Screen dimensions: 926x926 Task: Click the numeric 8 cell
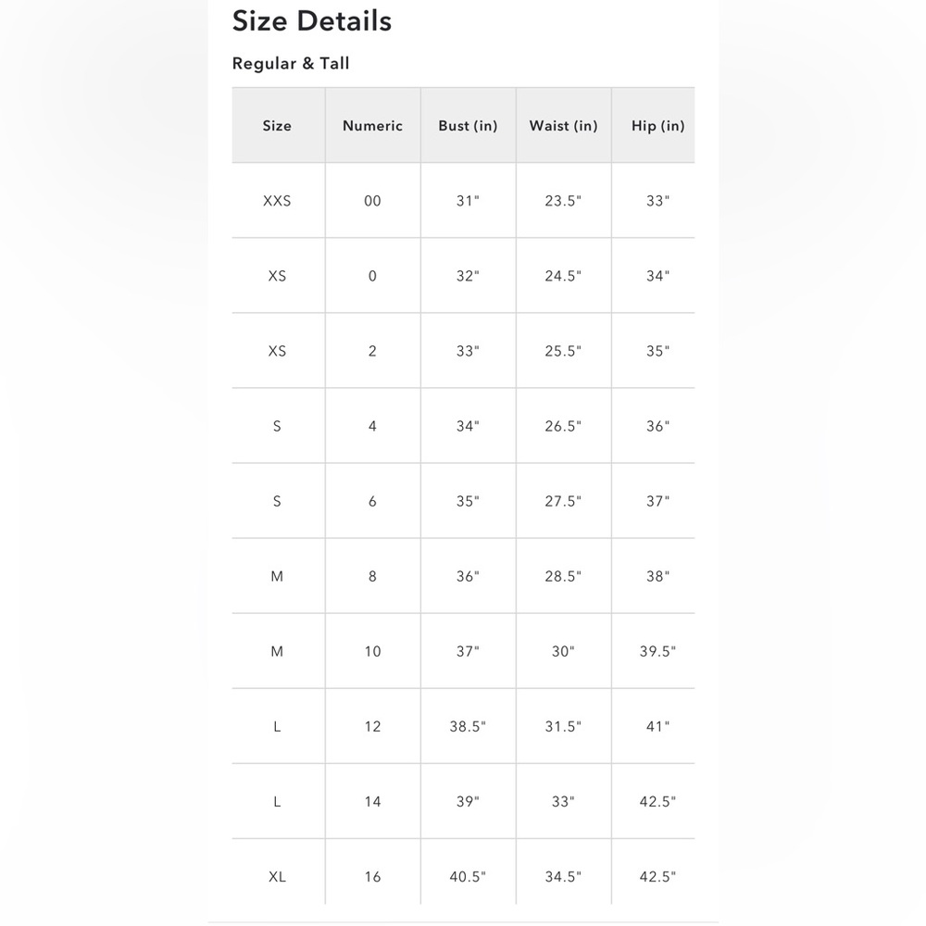pos(372,576)
